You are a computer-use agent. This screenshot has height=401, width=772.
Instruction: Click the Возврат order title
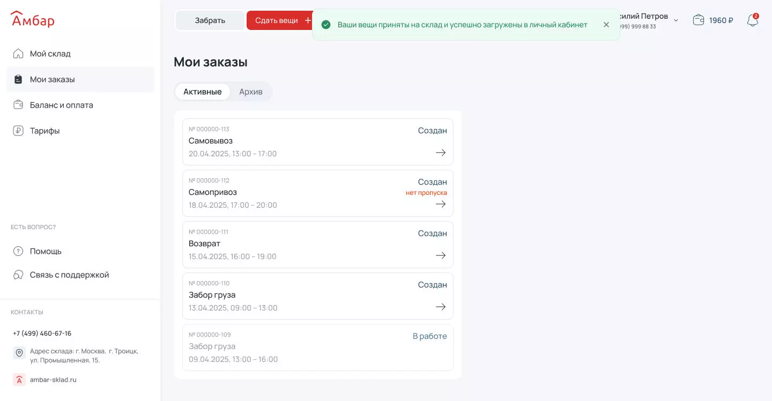click(204, 244)
